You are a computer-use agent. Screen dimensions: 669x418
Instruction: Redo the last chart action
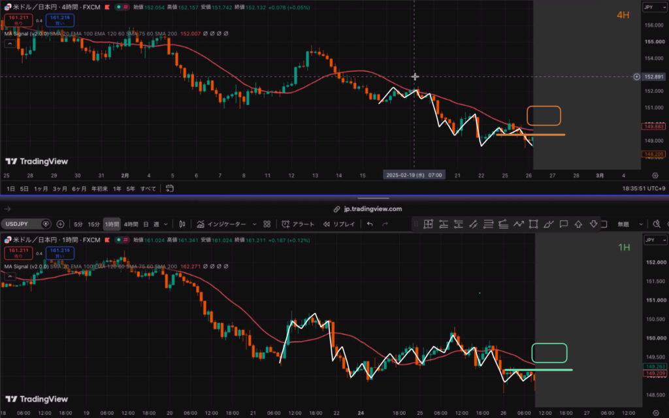(x=385, y=224)
